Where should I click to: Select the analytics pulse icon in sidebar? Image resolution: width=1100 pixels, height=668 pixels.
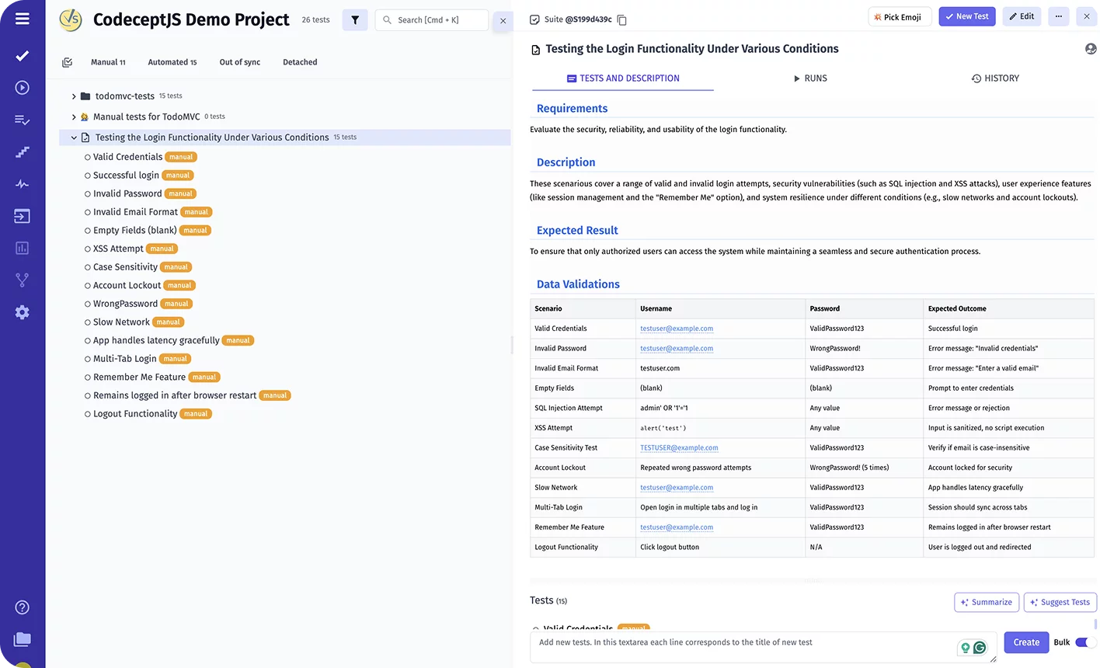(x=22, y=184)
